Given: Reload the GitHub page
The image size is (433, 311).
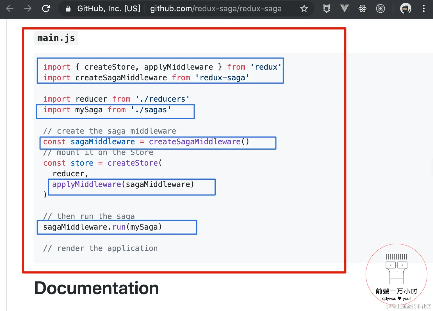Looking at the screenshot, I should (46, 8).
